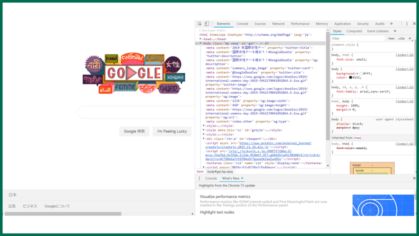Click the Elements tree vertical scrollbar thumb
The width and height of the screenshot is (419, 236).
[x=328, y=85]
